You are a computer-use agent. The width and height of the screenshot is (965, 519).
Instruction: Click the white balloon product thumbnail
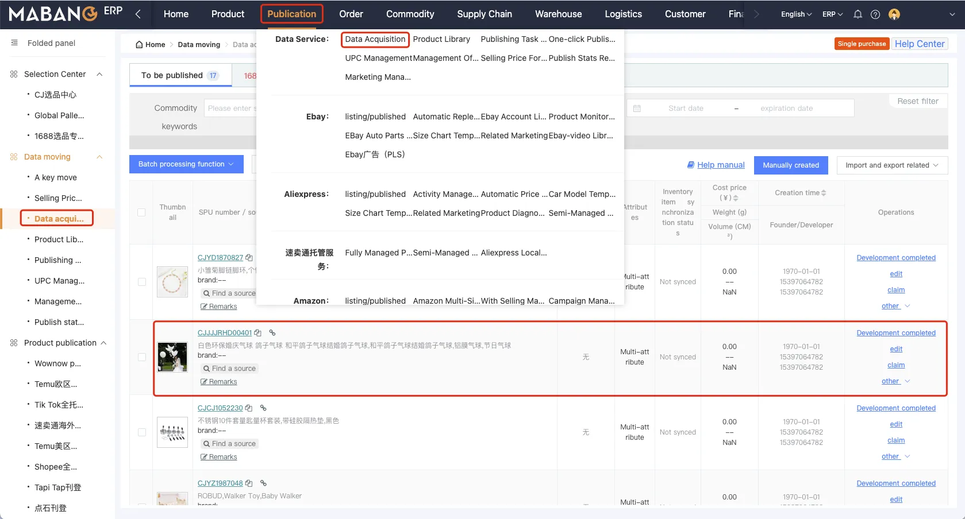pyautogui.click(x=172, y=357)
